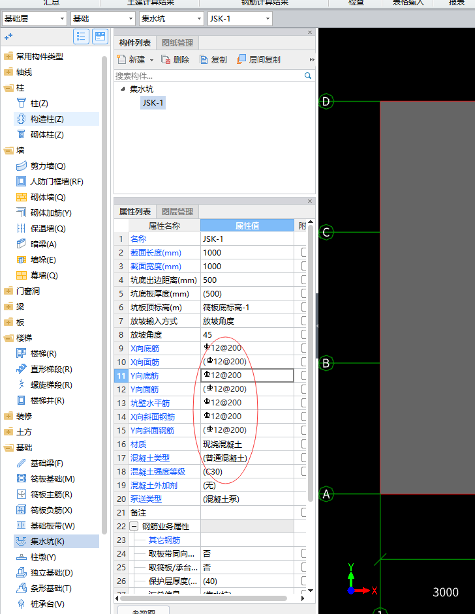Open the 基础 category dropdown
The height and width of the screenshot is (614, 475).
point(130,19)
